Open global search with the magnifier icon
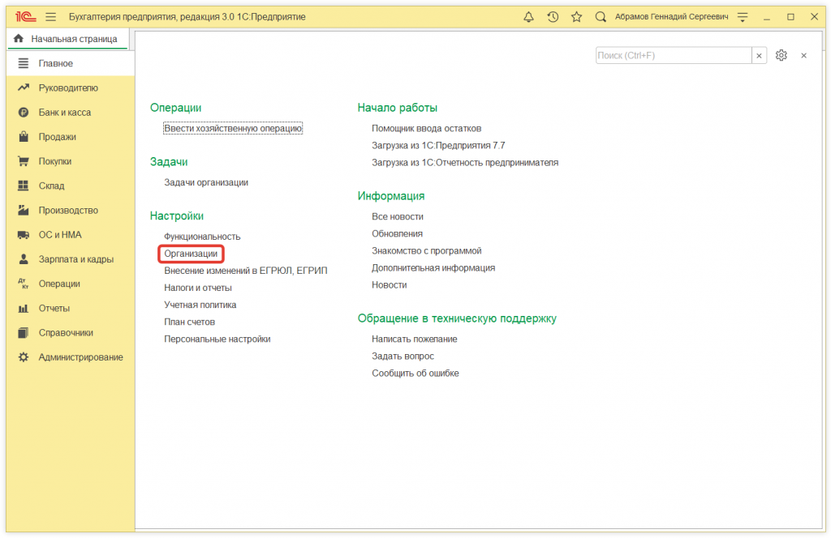The width and height of the screenshot is (831, 538). tap(601, 16)
